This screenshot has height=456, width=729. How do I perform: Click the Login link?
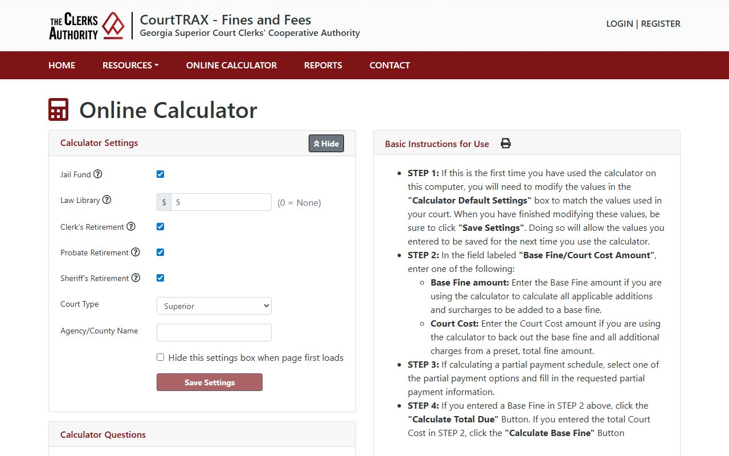pyautogui.click(x=620, y=23)
